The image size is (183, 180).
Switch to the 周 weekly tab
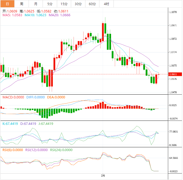tap(22, 4)
